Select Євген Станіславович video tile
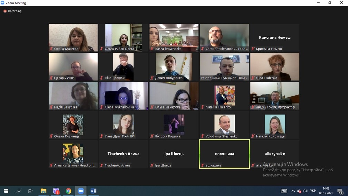This screenshot has width=348, height=196. pos(224,38)
